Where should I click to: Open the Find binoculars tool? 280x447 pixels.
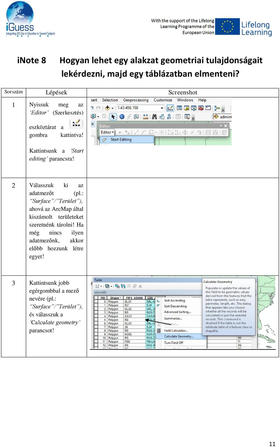click(154, 117)
